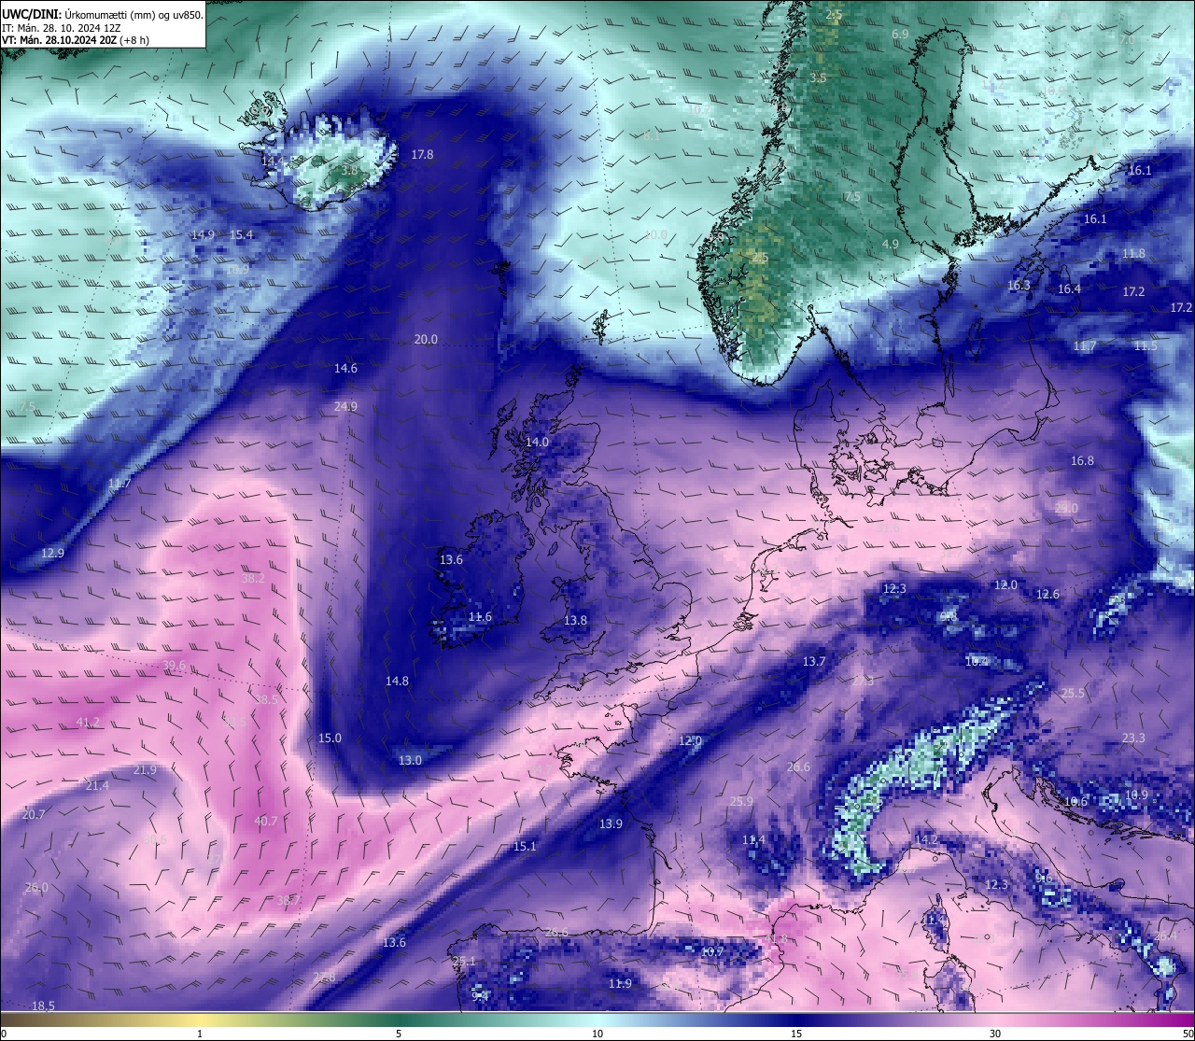This screenshot has height=1041, width=1195.
Task: Click the 13.9 value on the map
Action: point(611,823)
